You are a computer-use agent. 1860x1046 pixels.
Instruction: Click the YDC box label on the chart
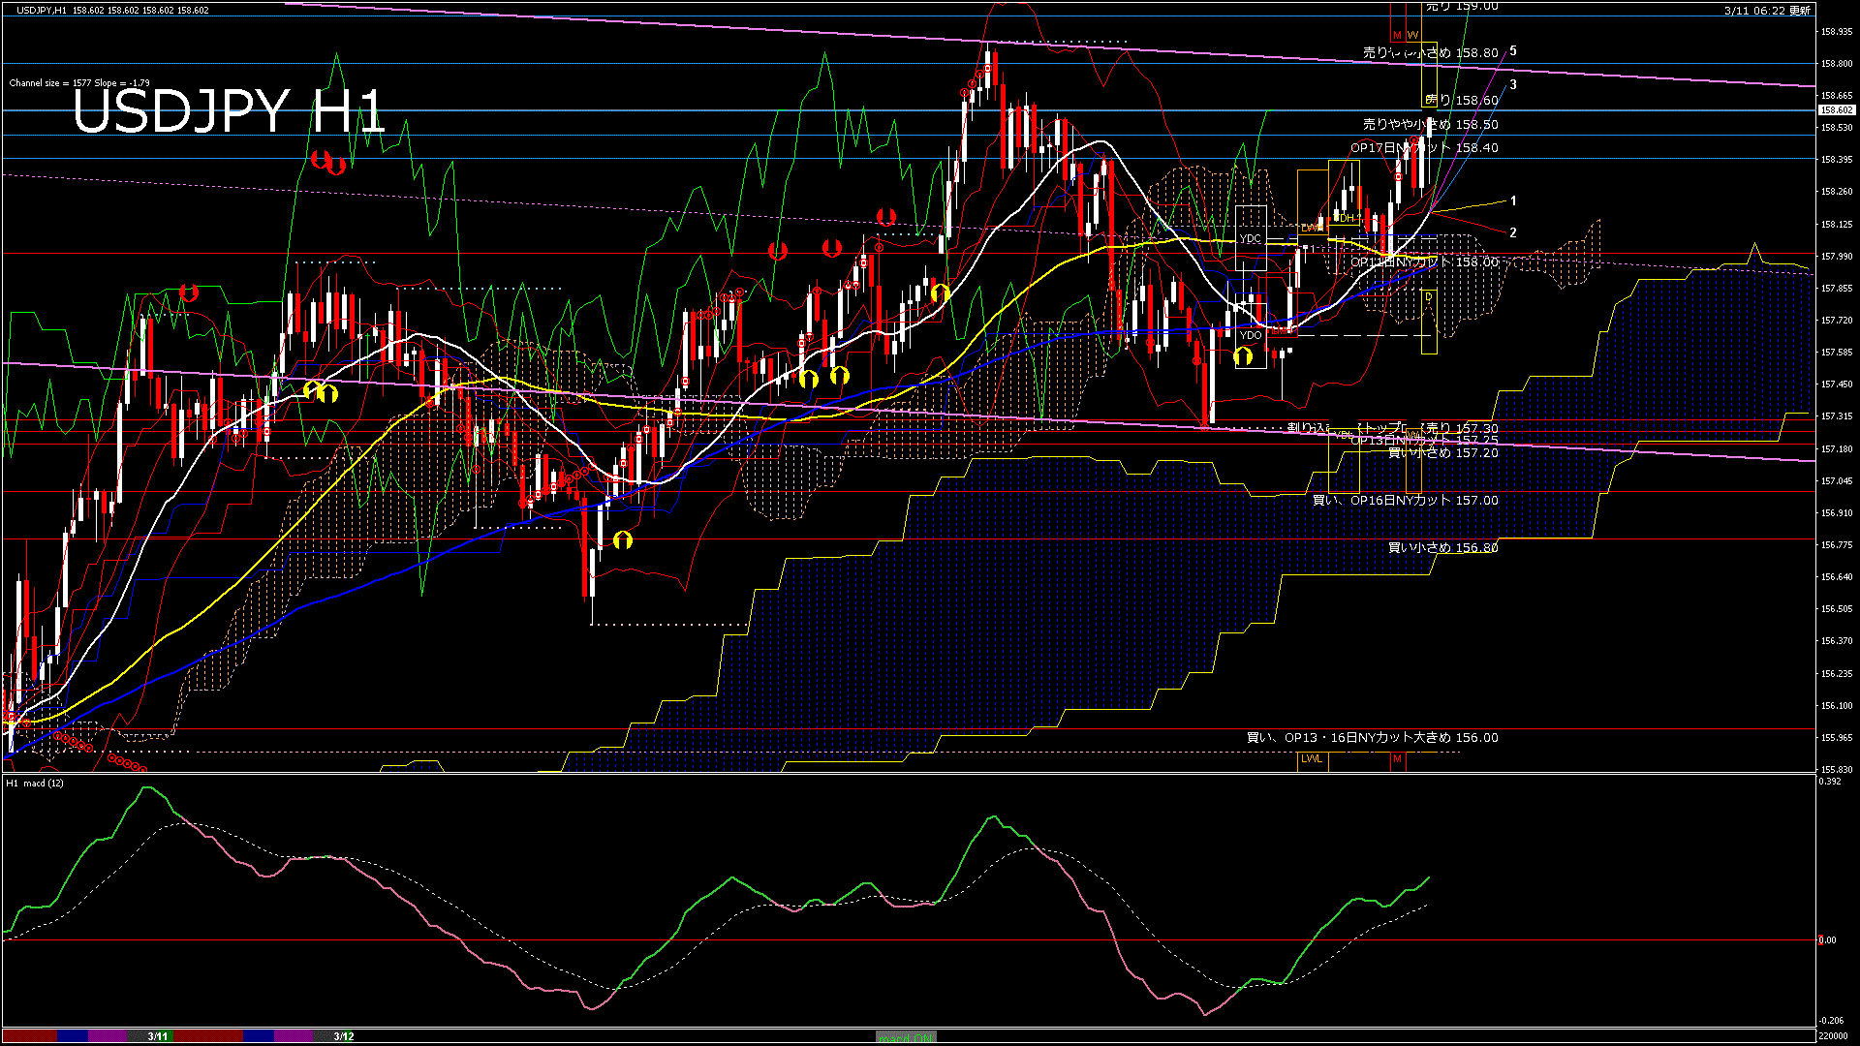coord(1251,238)
